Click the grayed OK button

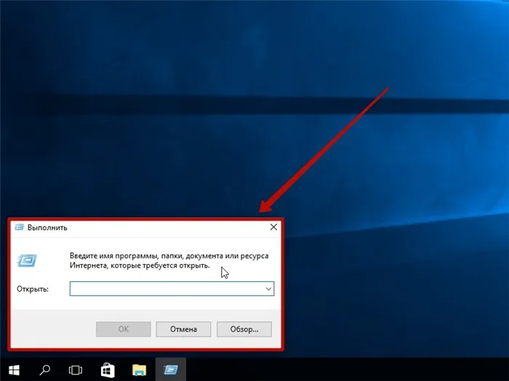pyautogui.click(x=124, y=329)
